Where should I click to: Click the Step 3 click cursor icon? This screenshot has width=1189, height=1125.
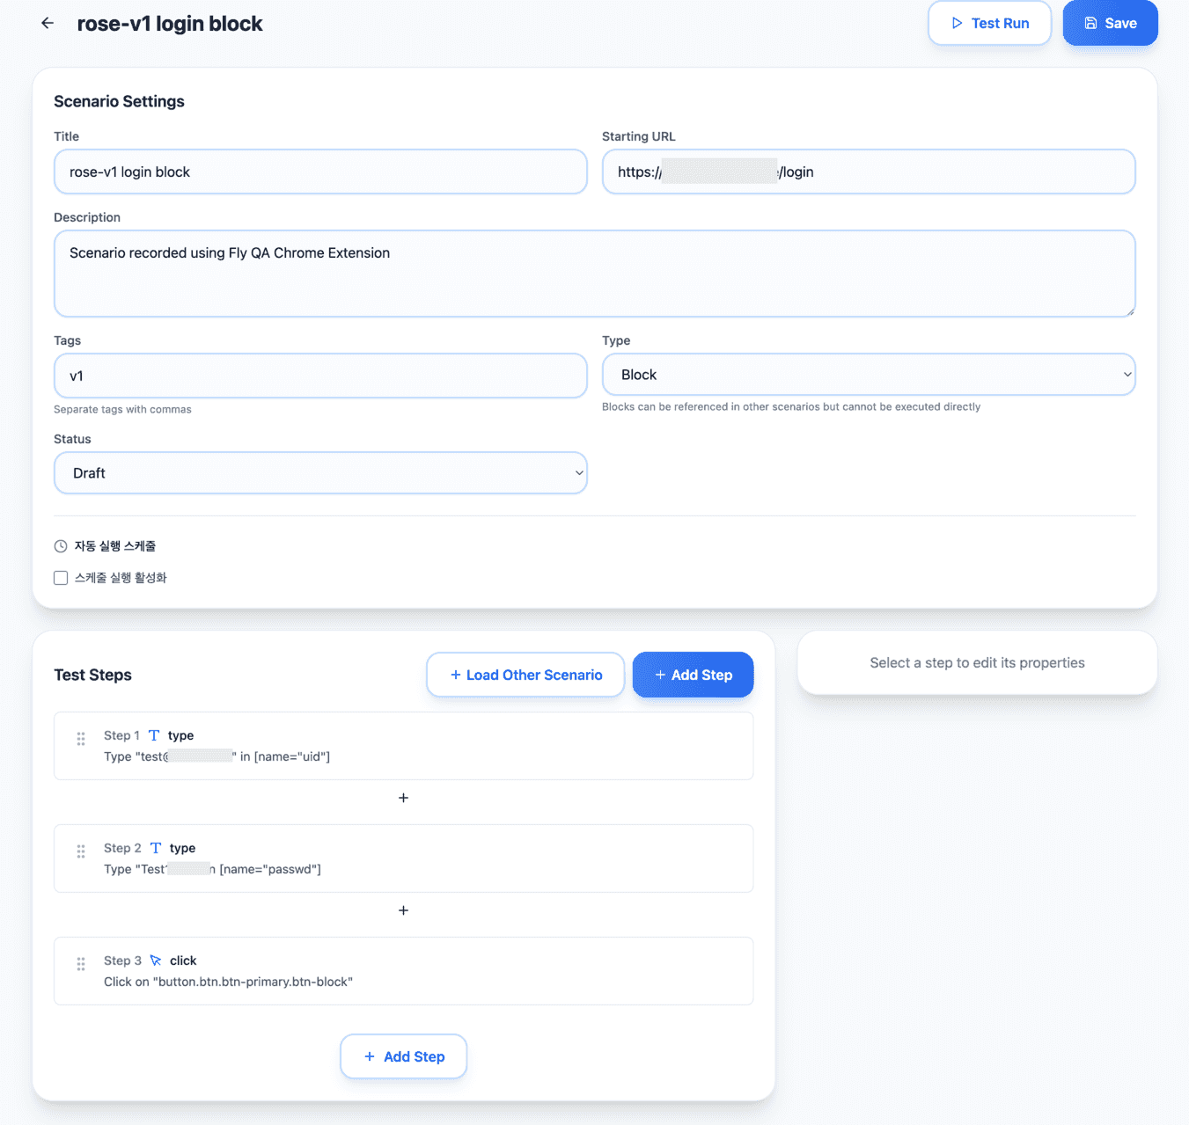pyautogui.click(x=156, y=961)
